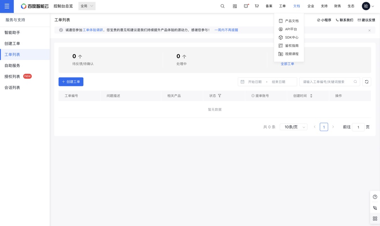Select API平台 from the 文档 menu

pos(291,29)
